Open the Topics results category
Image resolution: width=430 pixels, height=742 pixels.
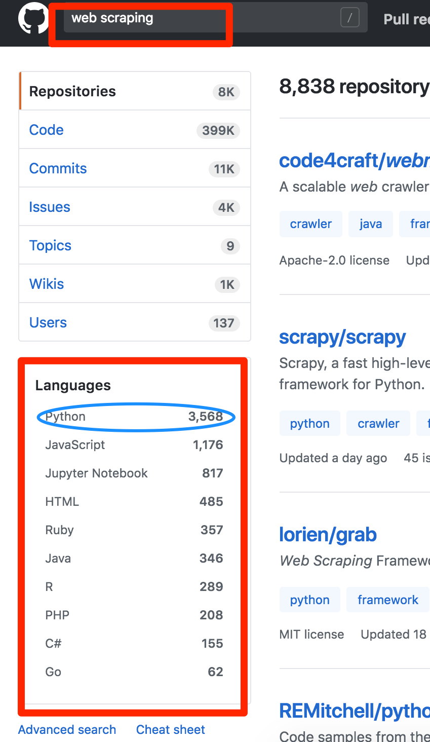click(50, 245)
